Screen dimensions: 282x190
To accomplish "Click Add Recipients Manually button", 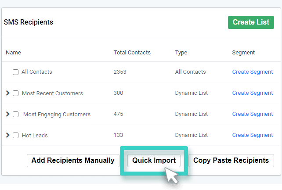I will point(73,161).
